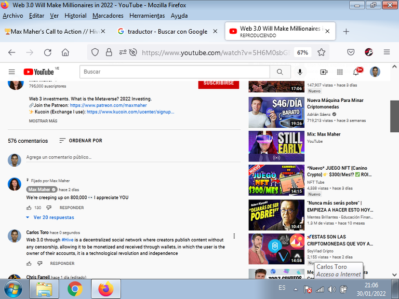Reply to the Carlos Toro comment
The width and height of the screenshot is (399, 299).
pyautogui.click(x=62, y=263)
